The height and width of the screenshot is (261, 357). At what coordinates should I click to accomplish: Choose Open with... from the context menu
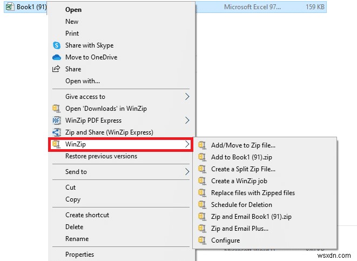point(82,81)
